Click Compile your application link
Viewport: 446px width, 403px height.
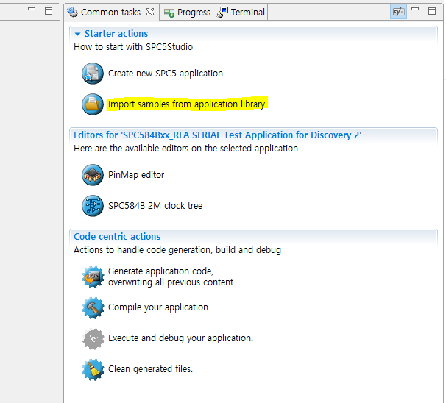[x=159, y=307]
